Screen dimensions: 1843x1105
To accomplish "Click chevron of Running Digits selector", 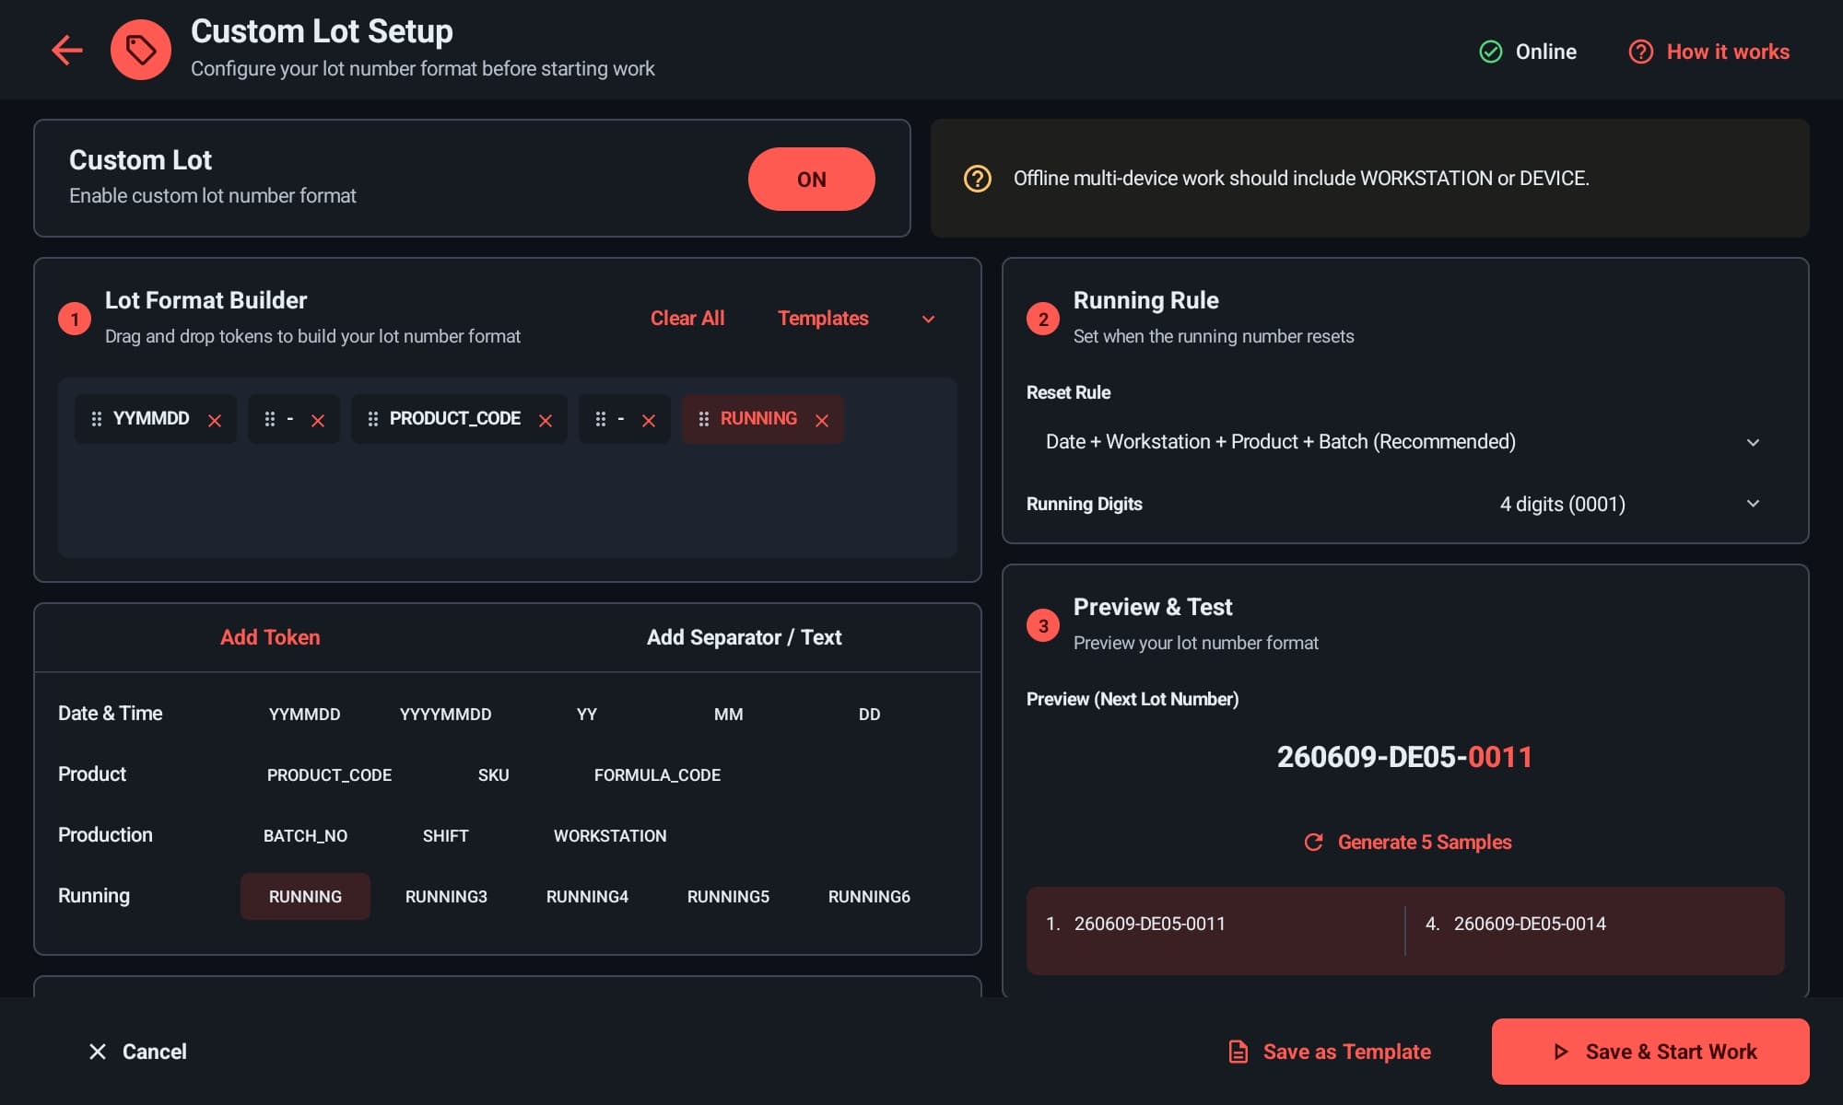I will click(x=1753, y=504).
